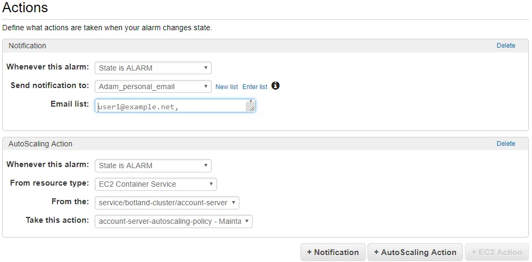Grab the Email list textarea resize handle
Image resolution: width=532 pixels, height=262 pixels.
tap(252, 109)
